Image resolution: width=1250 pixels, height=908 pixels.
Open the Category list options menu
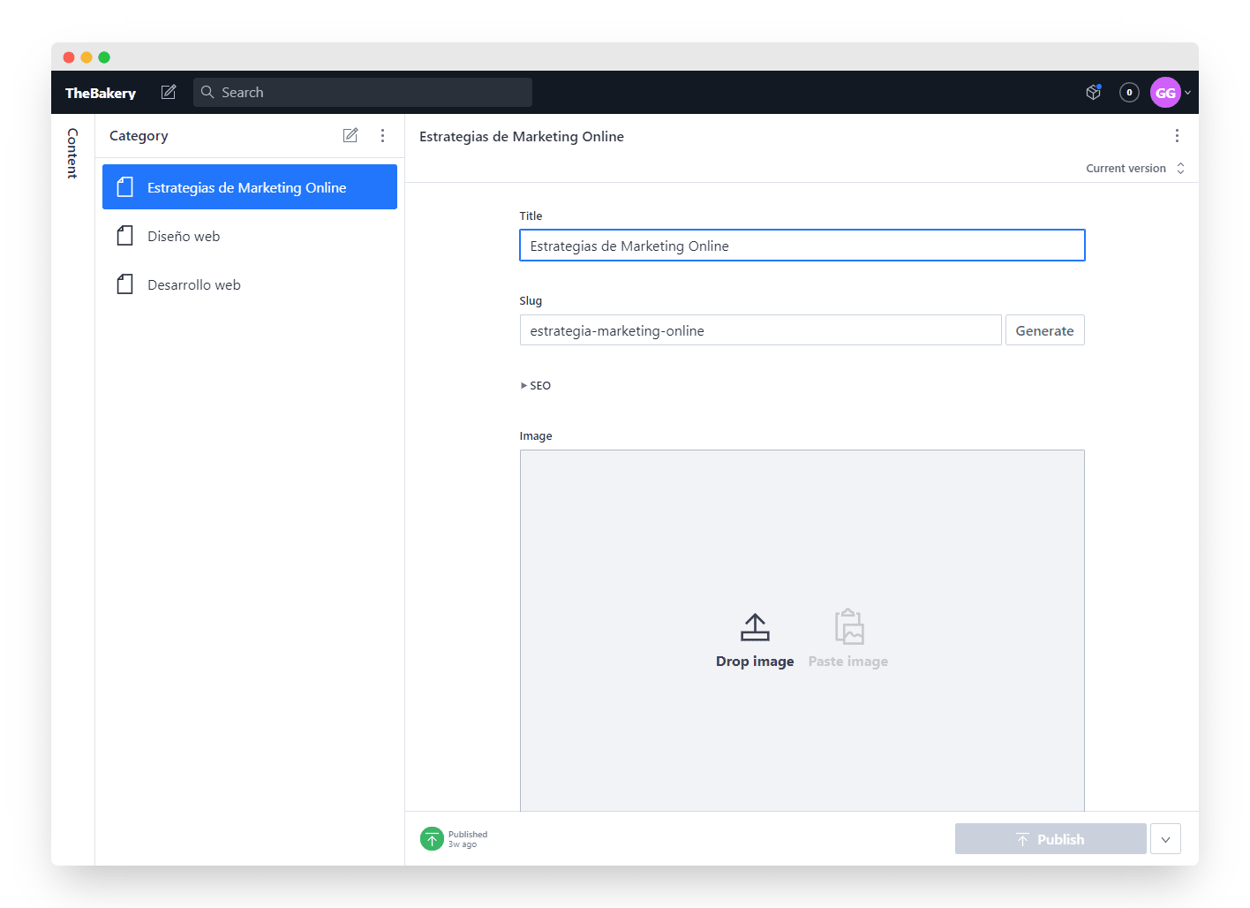coord(382,135)
